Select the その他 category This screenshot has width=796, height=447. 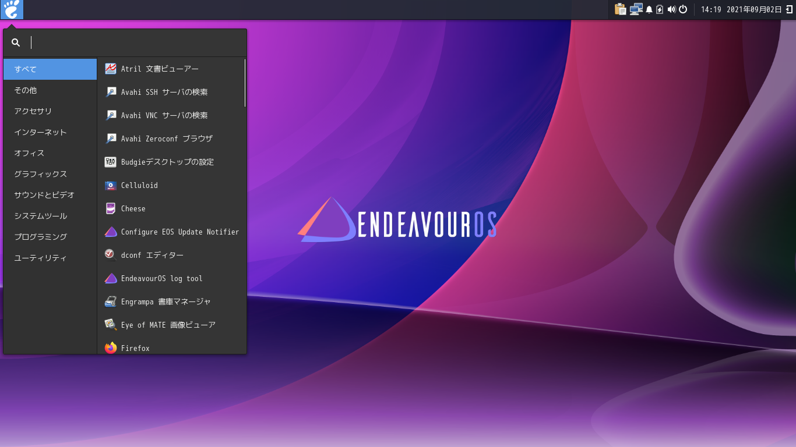point(50,90)
